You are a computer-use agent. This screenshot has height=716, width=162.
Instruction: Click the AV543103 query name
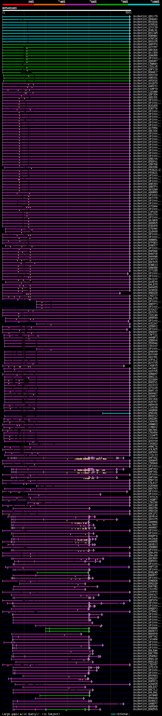[x=9, y=8]
